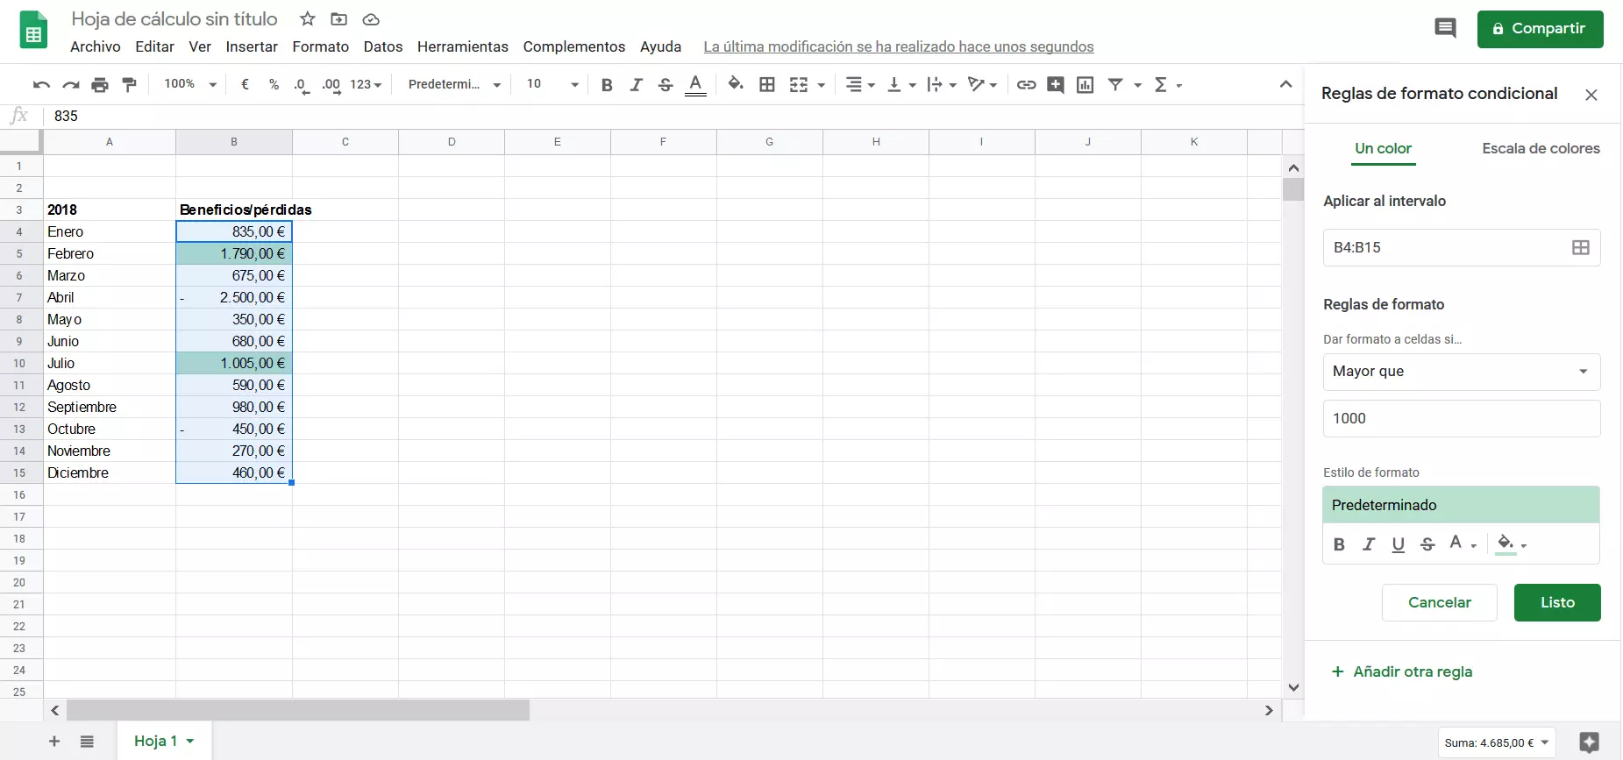1623x760 pixels.
Task: Apply percent number format
Action: (274, 85)
